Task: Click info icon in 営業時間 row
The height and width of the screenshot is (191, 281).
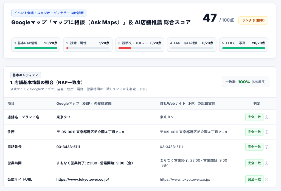Action: 266,163
